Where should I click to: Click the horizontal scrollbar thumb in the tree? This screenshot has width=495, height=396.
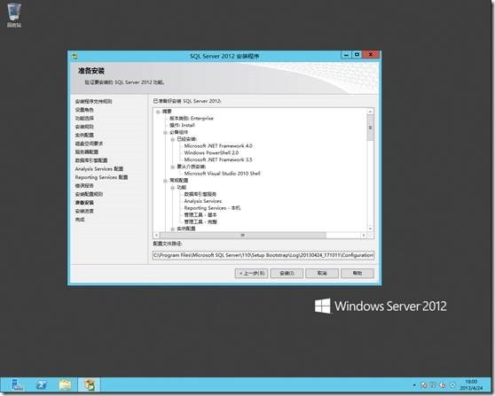click(243, 235)
